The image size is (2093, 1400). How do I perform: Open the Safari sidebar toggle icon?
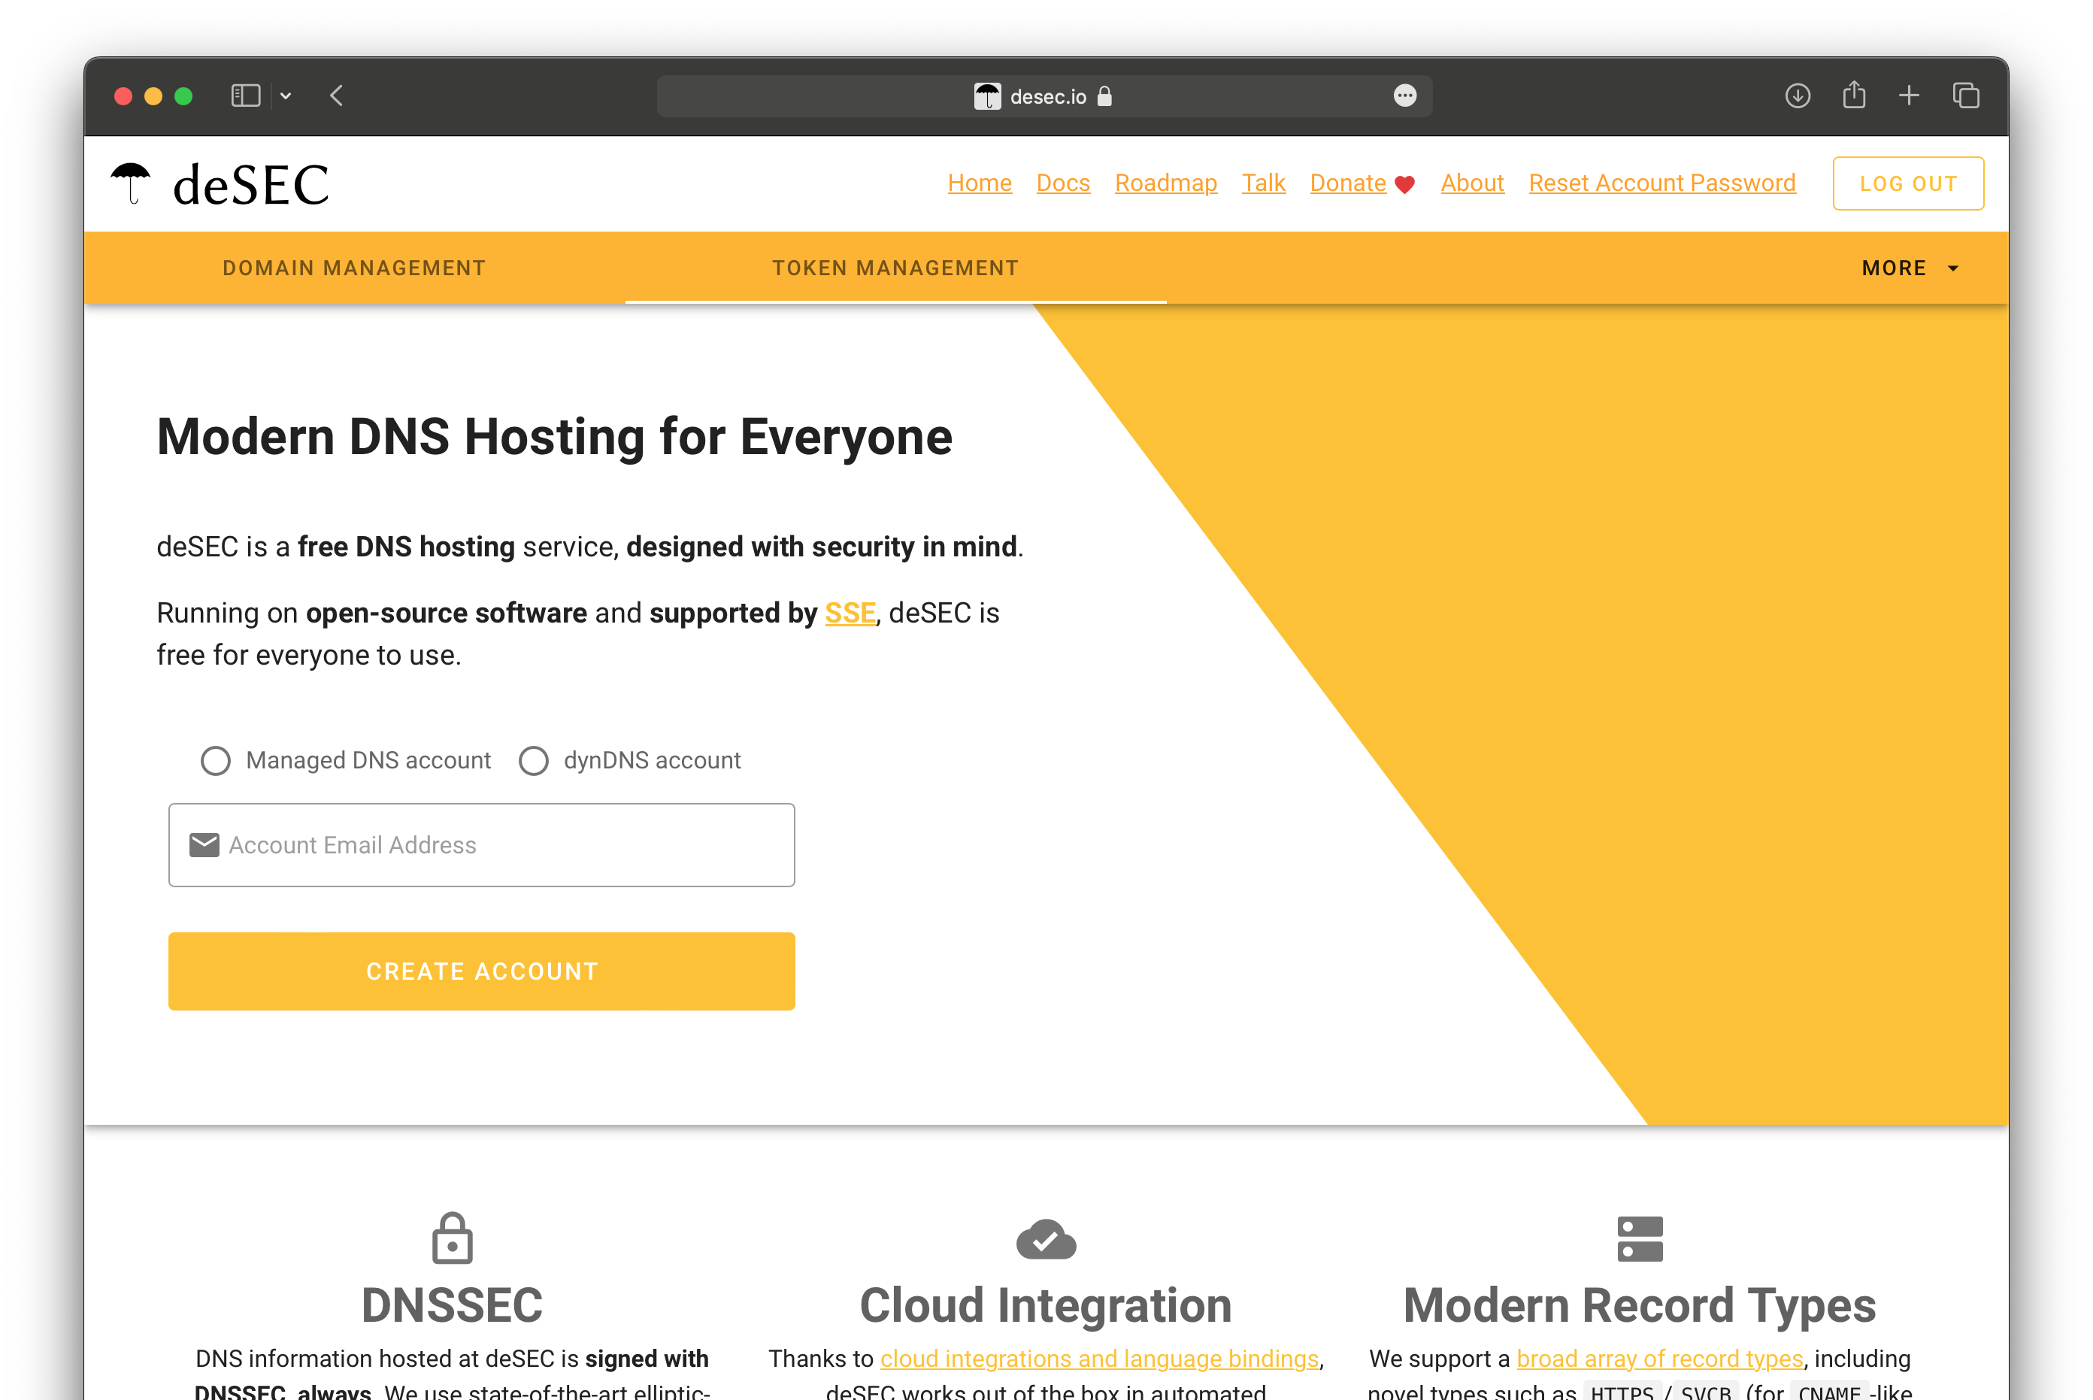tap(245, 95)
